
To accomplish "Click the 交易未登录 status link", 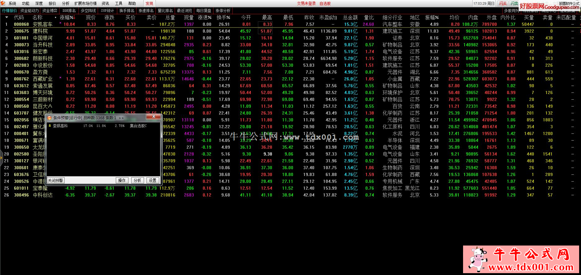I will [306, 3].
